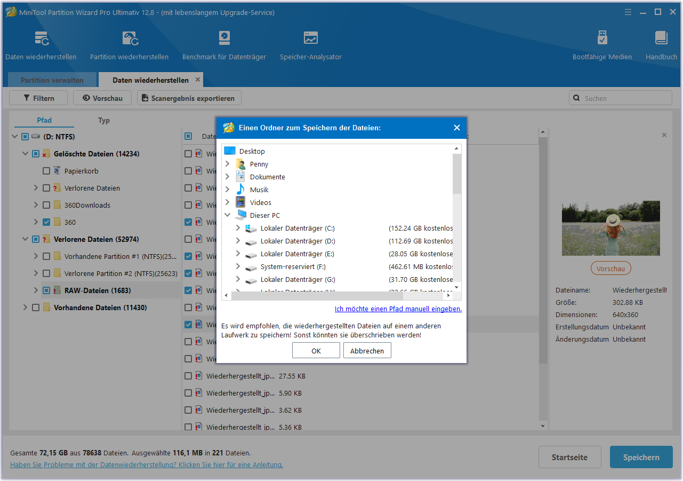Switch to the Typ tab

104,120
